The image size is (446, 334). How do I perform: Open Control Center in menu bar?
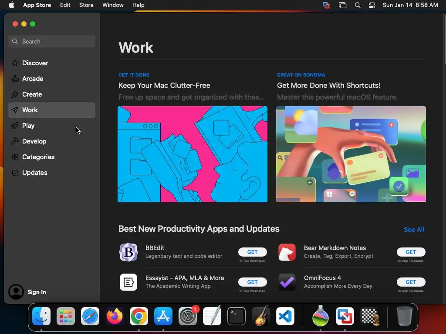(x=372, y=5)
